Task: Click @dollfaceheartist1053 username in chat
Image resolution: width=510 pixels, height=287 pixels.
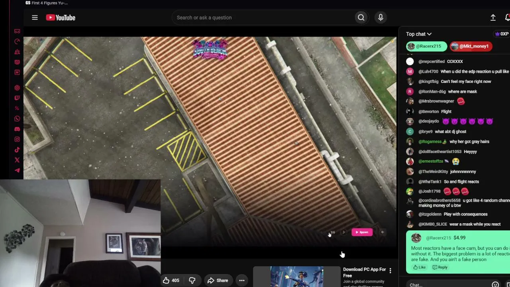Action: coord(440,152)
